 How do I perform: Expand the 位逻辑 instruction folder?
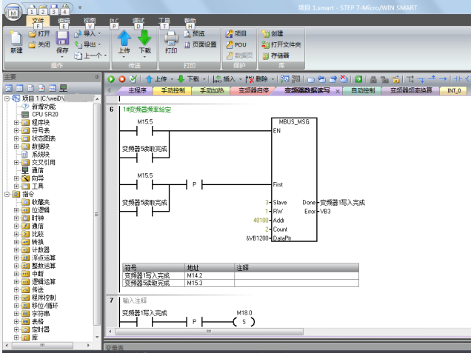point(16,210)
